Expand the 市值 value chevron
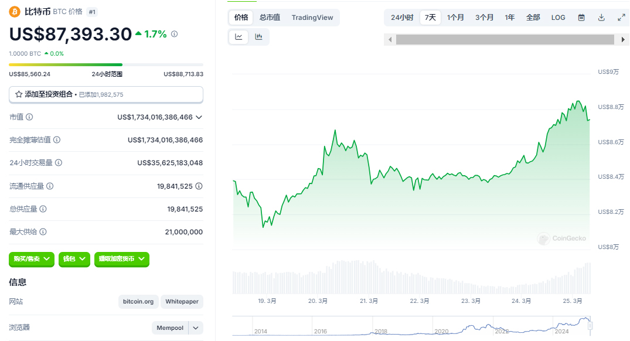This screenshot has width=630, height=341. pyautogui.click(x=199, y=117)
